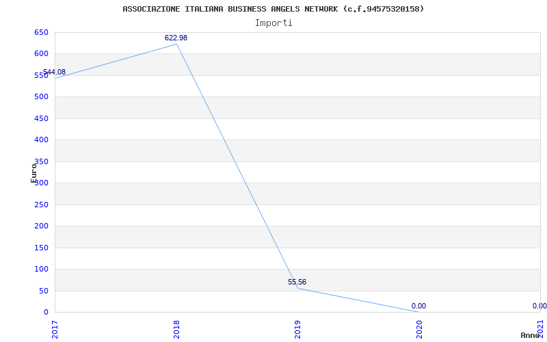Click the 544.08 data label
The height and width of the screenshot is (342, 547).
54,72
